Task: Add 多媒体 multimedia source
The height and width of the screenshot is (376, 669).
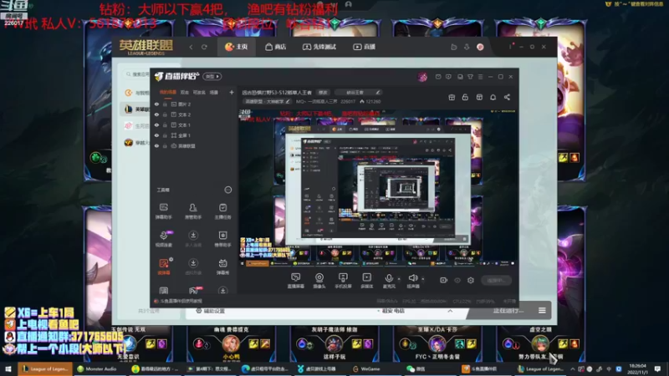Action: pyautogui.click(x=366, y=281)
